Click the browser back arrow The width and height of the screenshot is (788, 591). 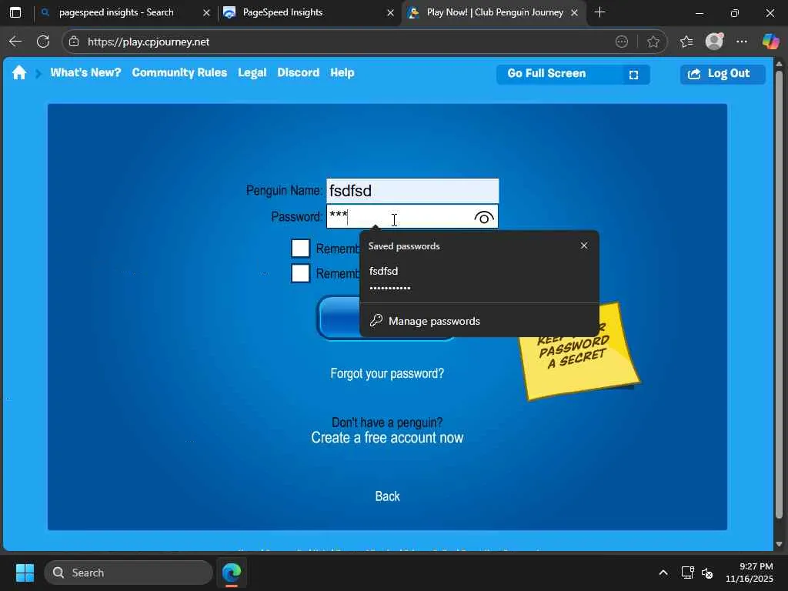click(x=15, y=42)
